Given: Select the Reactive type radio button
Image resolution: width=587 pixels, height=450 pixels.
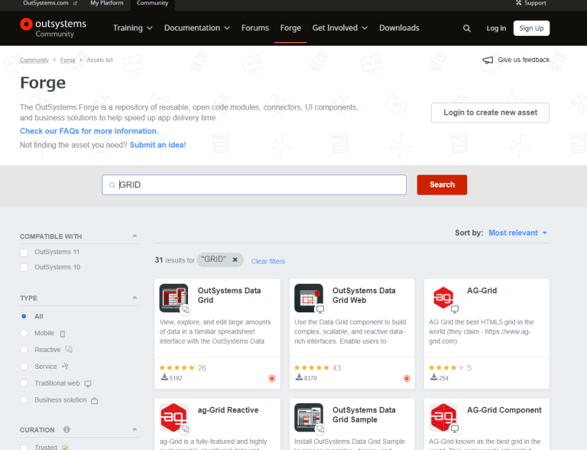Looking at the screenshot, I should (24, 350).
